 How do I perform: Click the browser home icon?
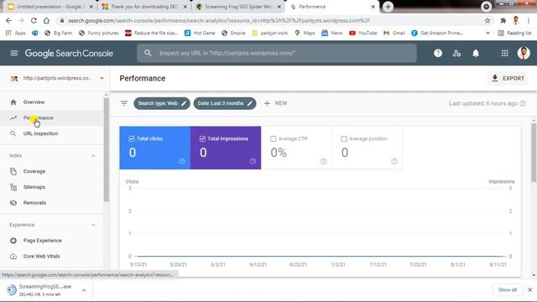pyautogui.click(x=46, y=20)
